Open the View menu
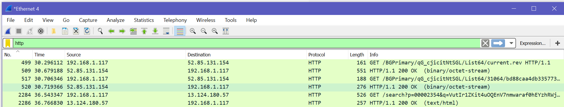Viewport: 564px width, 107px height. (48, 20)
